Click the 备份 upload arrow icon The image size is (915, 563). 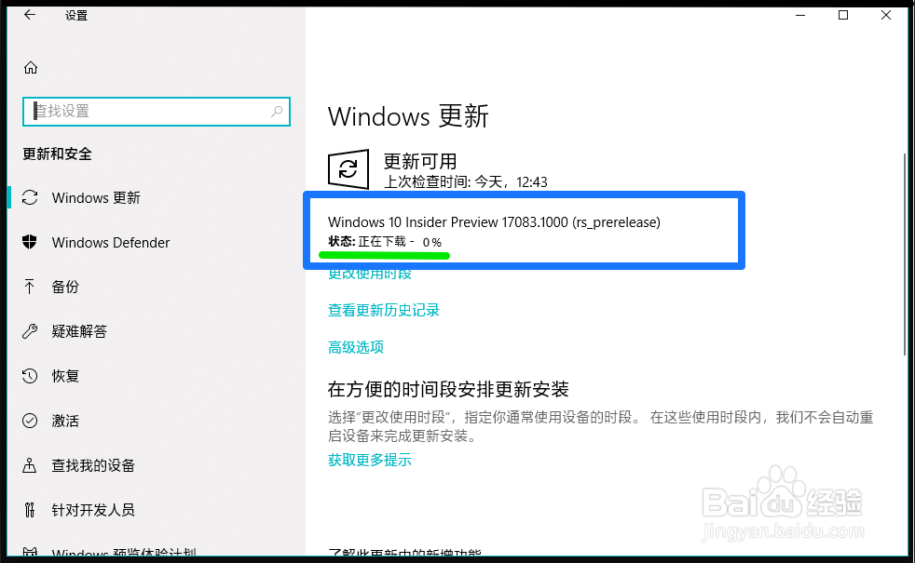29,287
